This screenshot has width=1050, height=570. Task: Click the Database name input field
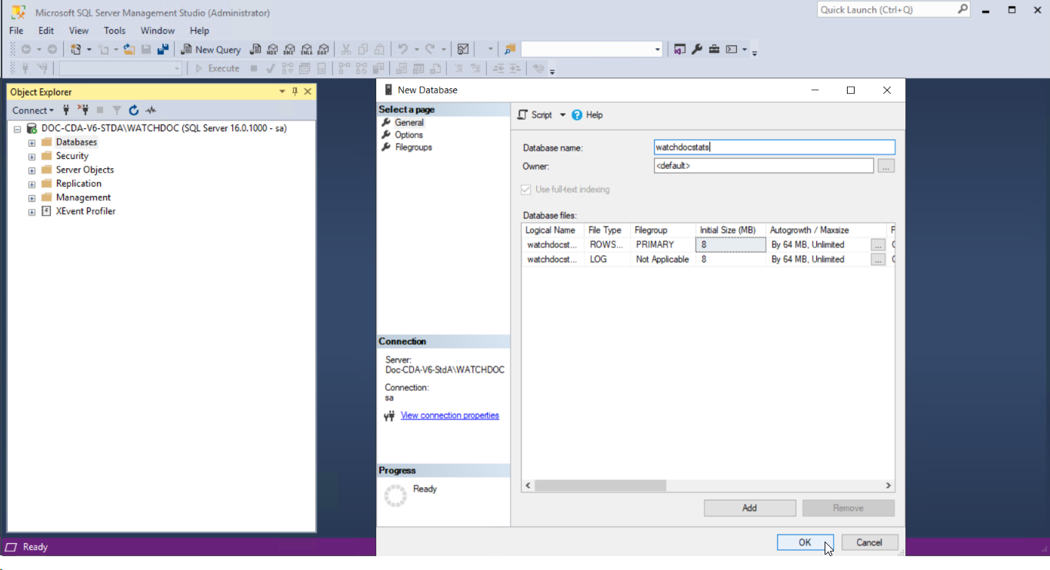(774, 147)
